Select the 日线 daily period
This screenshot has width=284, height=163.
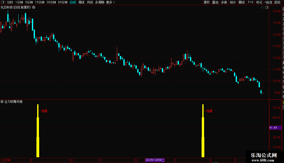pyautogui.click(x=73, y=2)
